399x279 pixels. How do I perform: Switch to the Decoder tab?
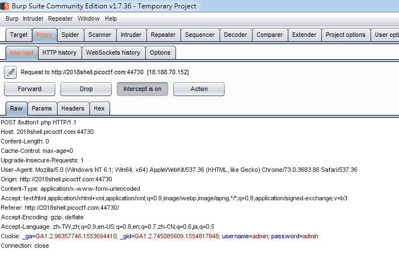235,35
